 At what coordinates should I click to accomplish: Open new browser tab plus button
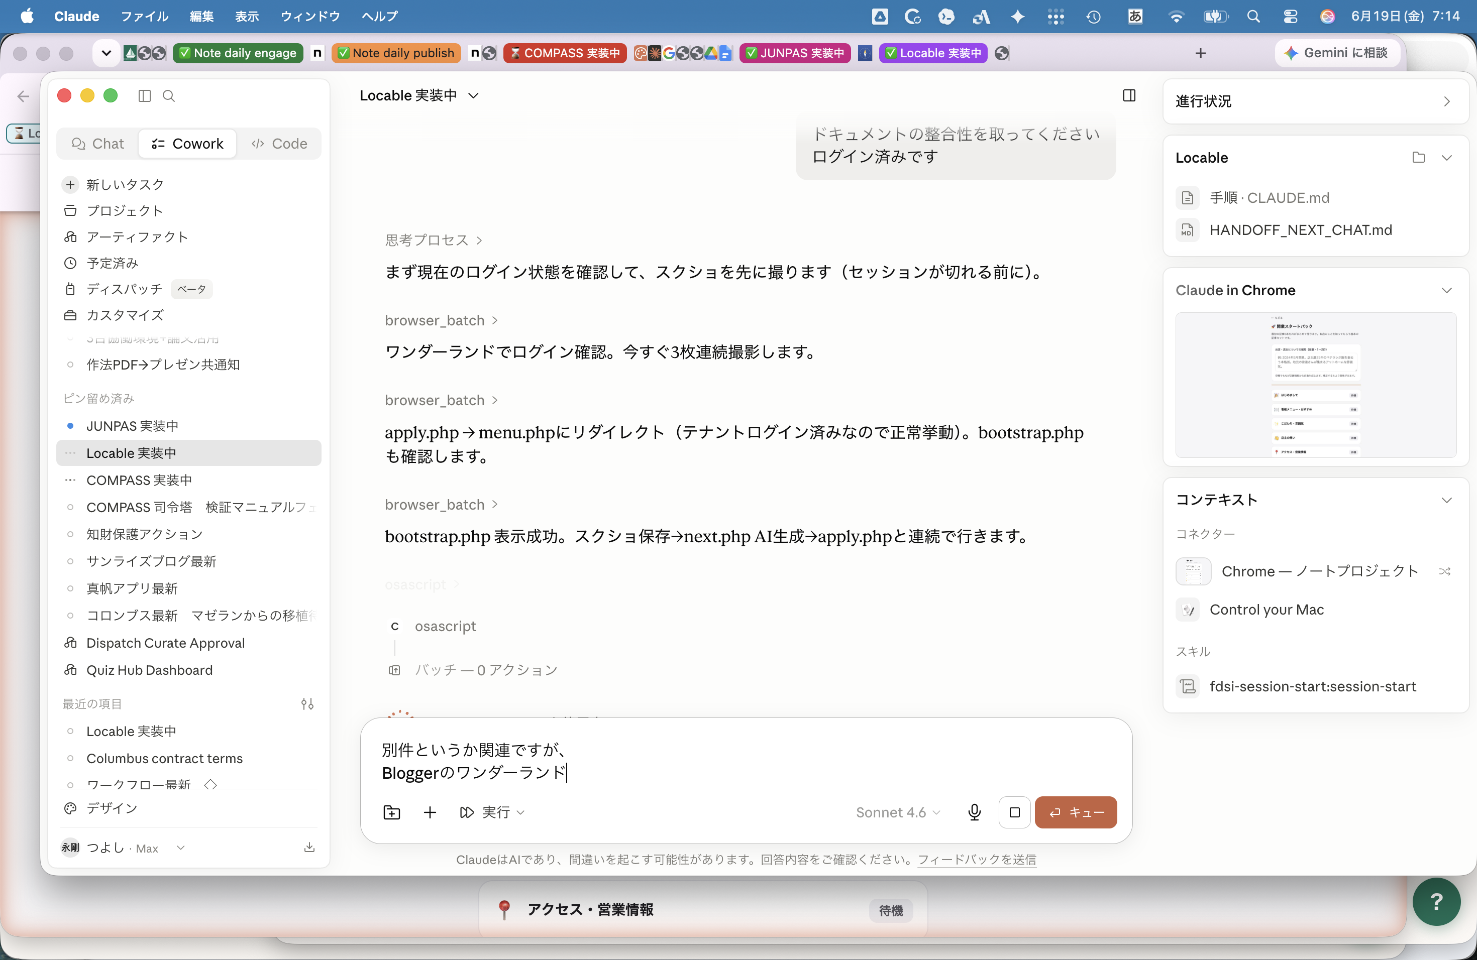tap(1200, 53)
